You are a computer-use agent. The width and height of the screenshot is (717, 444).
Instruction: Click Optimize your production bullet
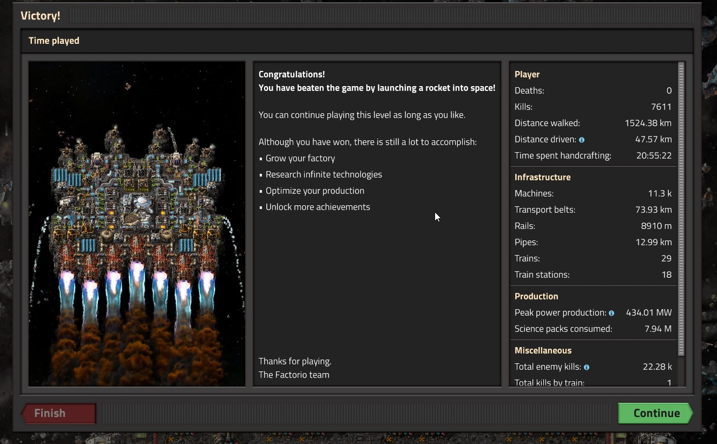tap(315, 191)
